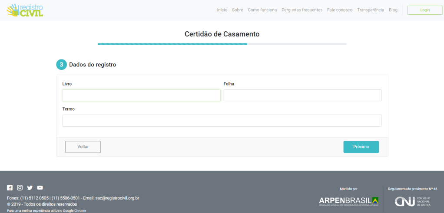The width and height of the screenshot is (444, 213).
Task: Open Perguntas frequentes page
Action: click(302, 10)
